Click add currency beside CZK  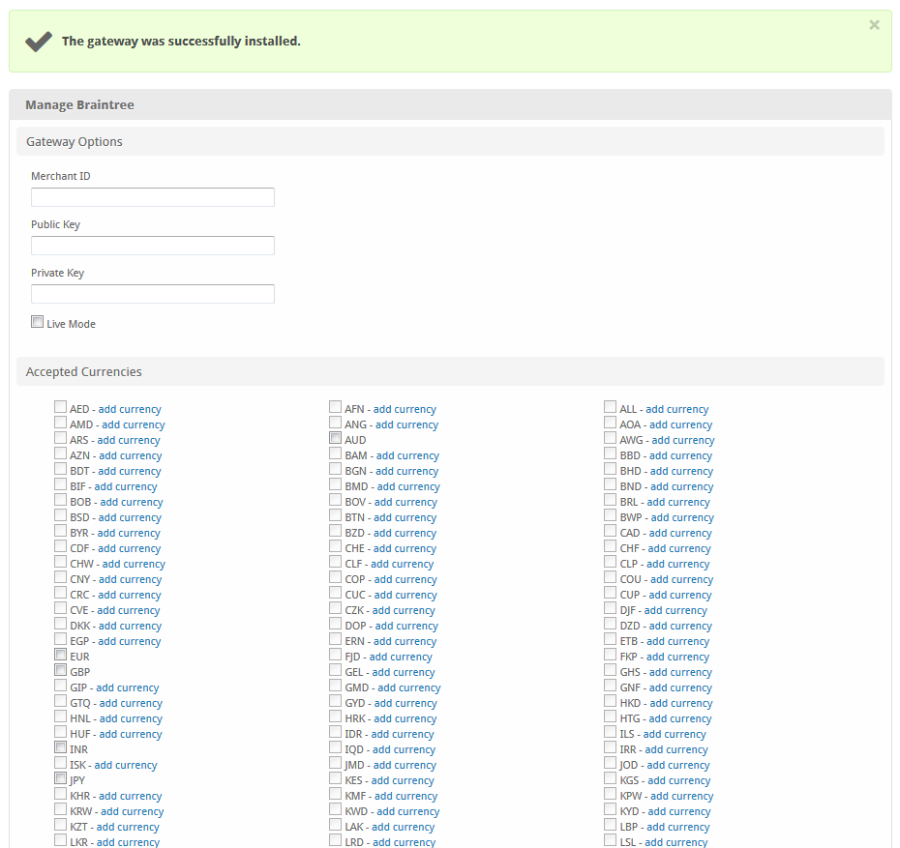(x=404, y=610)
